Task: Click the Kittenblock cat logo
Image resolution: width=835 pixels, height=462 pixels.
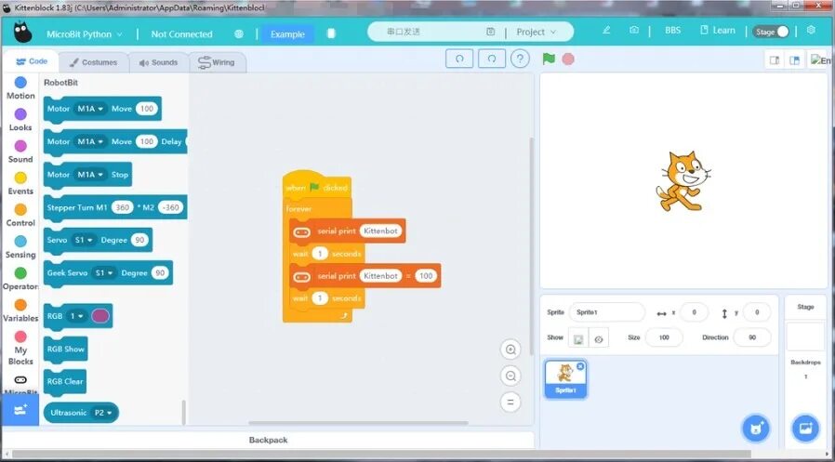Action: (22, 33)
